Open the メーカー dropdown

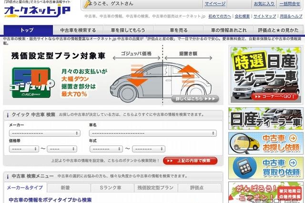tap(45, 133)
